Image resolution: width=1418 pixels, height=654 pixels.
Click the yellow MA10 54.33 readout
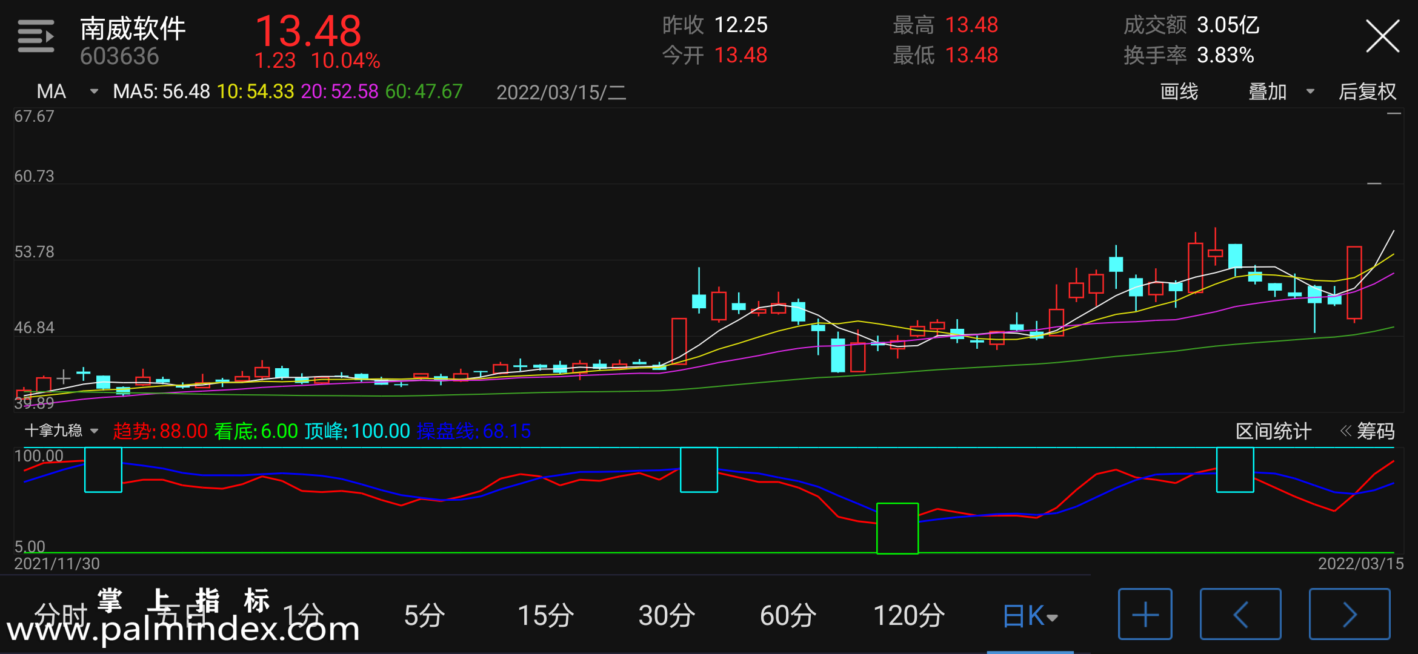255,91
